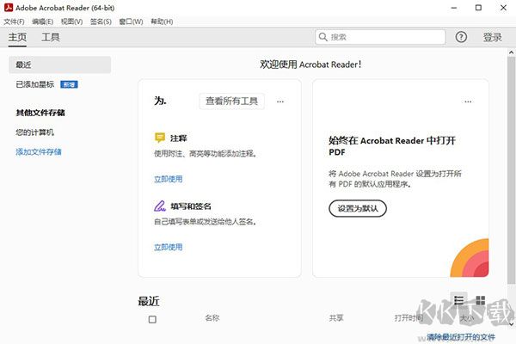Click 立即使用 link under 填写和签名
The height and width of the screenshot is (344, 516).
point(169,247)
